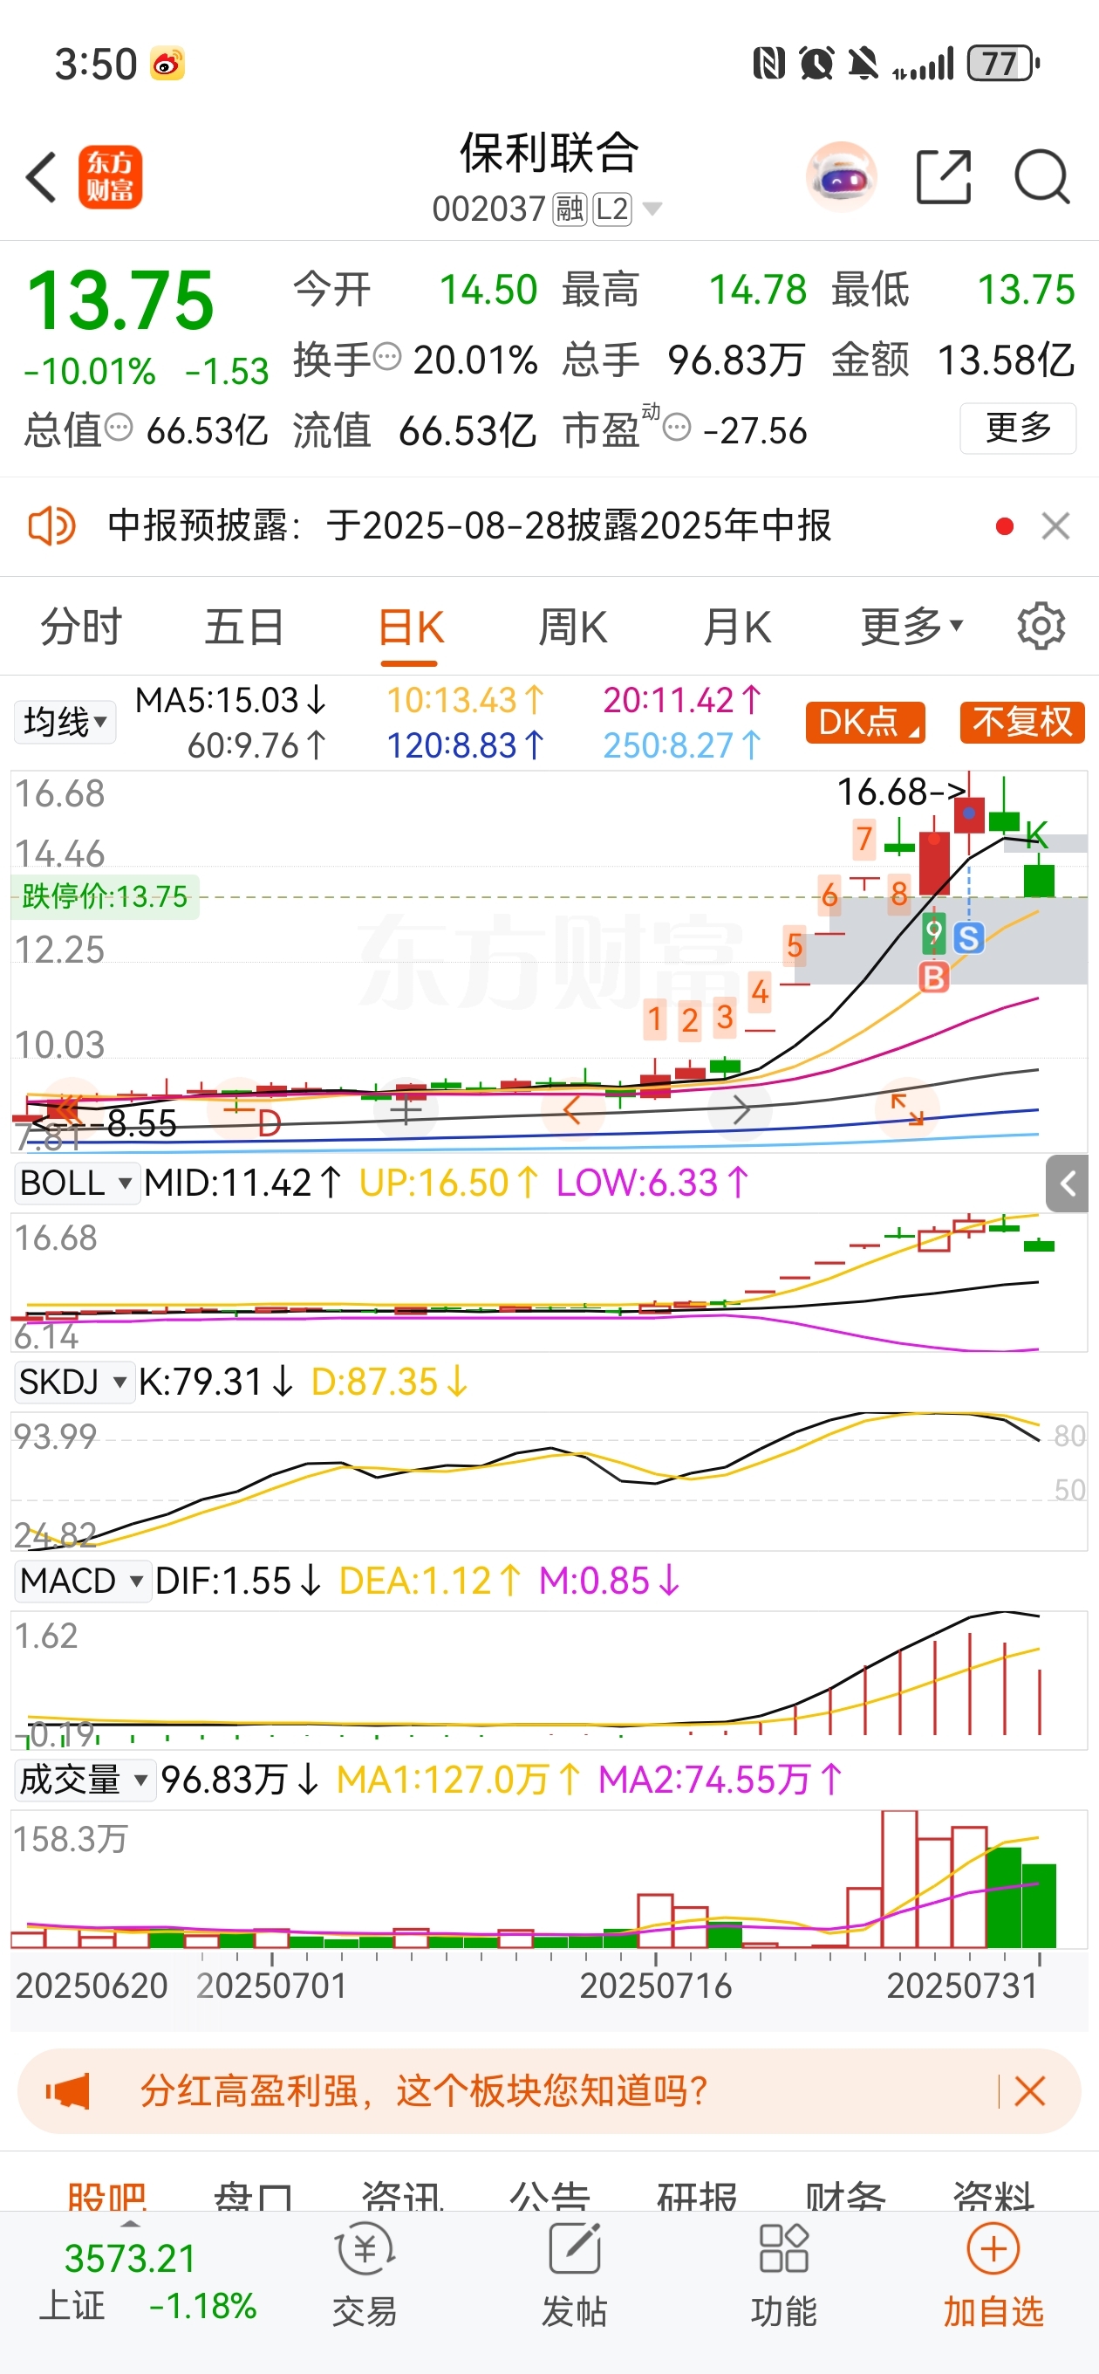
Task: Tap the crosshair plus chart control
Action: pyautogui.click(x=406, y=1108)
